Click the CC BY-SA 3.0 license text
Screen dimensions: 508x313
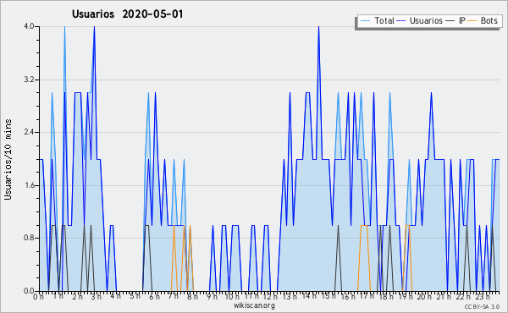(x=482, y=306)
